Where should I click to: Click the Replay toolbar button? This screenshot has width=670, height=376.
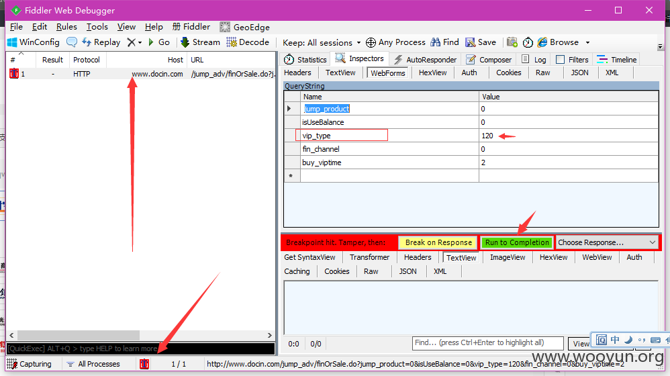pos(101,42)
